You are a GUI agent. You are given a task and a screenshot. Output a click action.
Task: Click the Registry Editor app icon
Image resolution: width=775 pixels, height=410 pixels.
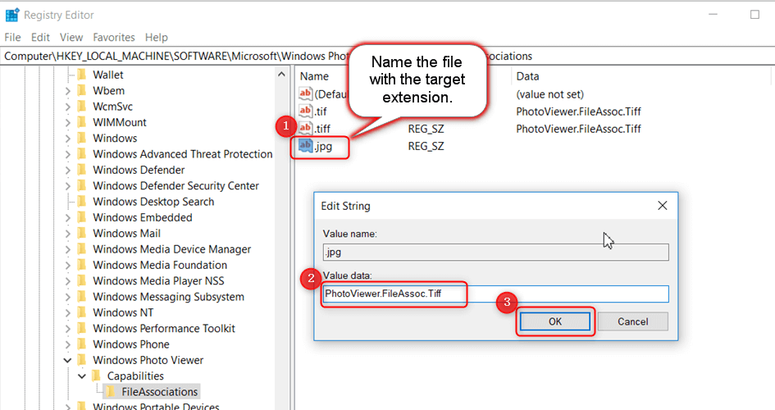[11, 15]
